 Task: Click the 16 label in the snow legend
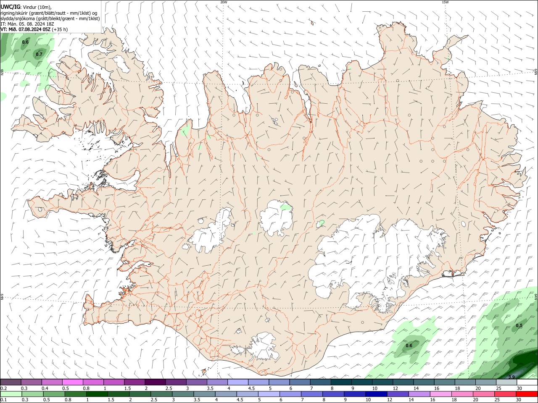pos(437,388)
